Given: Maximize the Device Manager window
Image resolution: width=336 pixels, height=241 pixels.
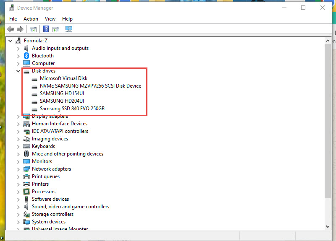Looking at the screenshot, I should tap(303, 8).
